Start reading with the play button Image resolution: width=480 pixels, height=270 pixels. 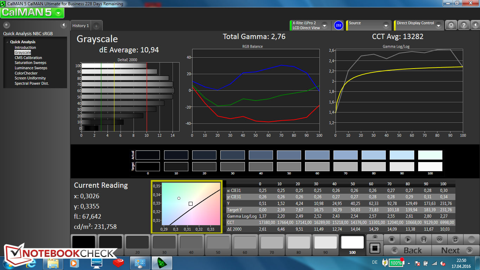pyautogui.click(x=408, y=239)
